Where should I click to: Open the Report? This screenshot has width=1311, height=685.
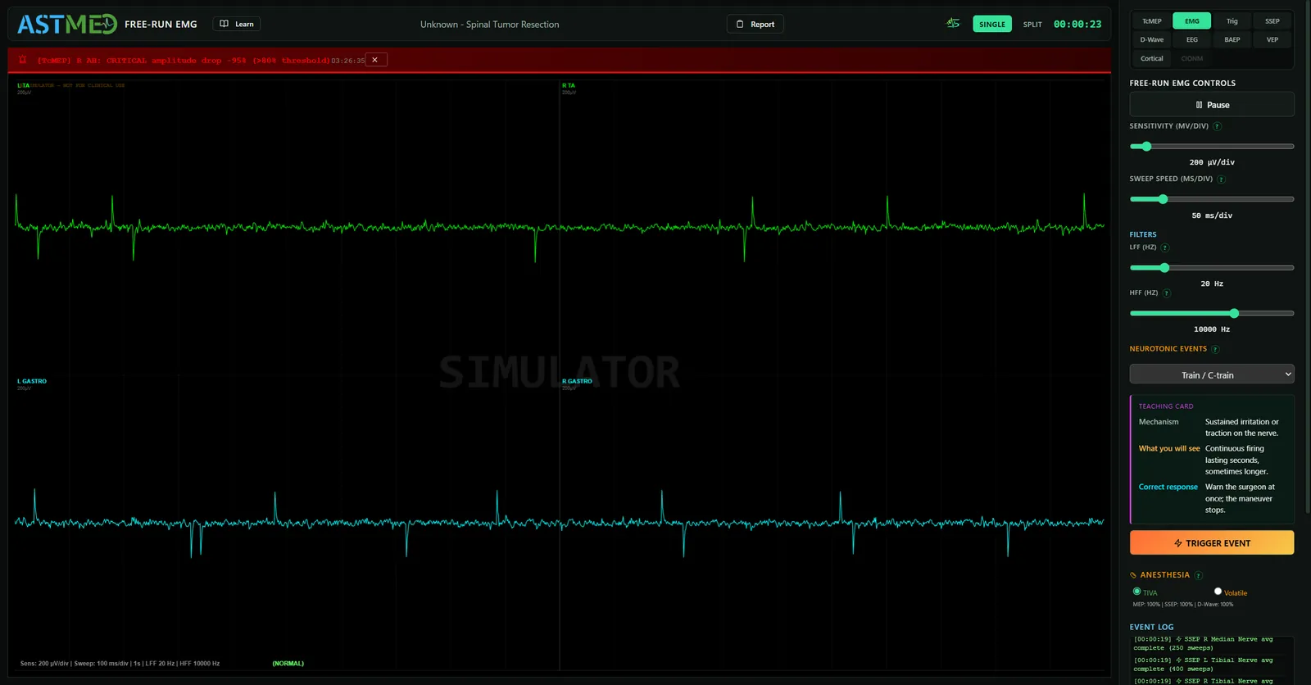755,24
